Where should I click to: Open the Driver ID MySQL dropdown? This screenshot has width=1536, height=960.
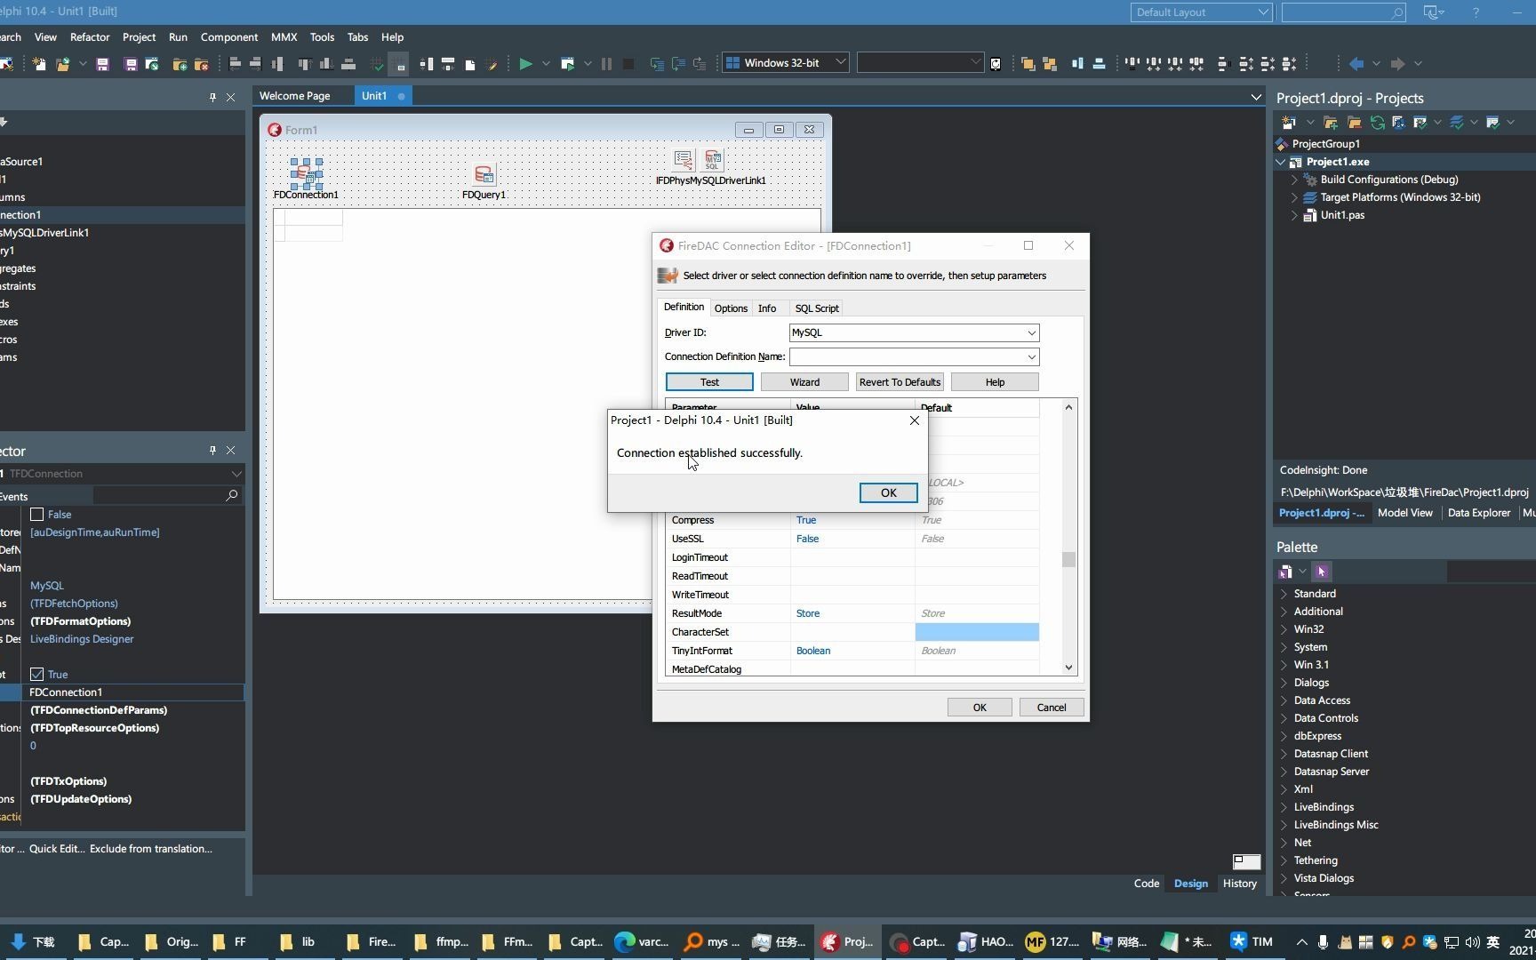click(x=1031, y=333)
